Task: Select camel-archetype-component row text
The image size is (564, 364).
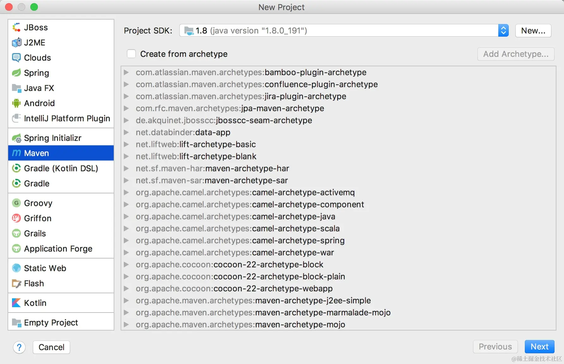Action: [250, 204]
